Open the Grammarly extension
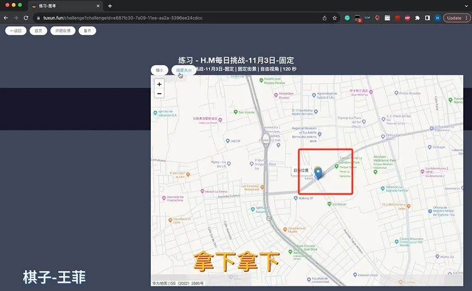 point(347,18)
